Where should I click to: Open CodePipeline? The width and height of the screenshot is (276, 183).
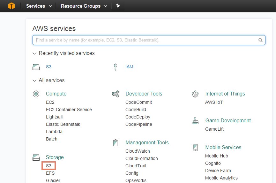coord(139,124)
